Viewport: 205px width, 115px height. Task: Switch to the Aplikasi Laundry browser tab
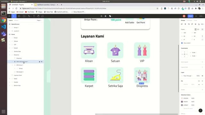click(x=46, y=5)
